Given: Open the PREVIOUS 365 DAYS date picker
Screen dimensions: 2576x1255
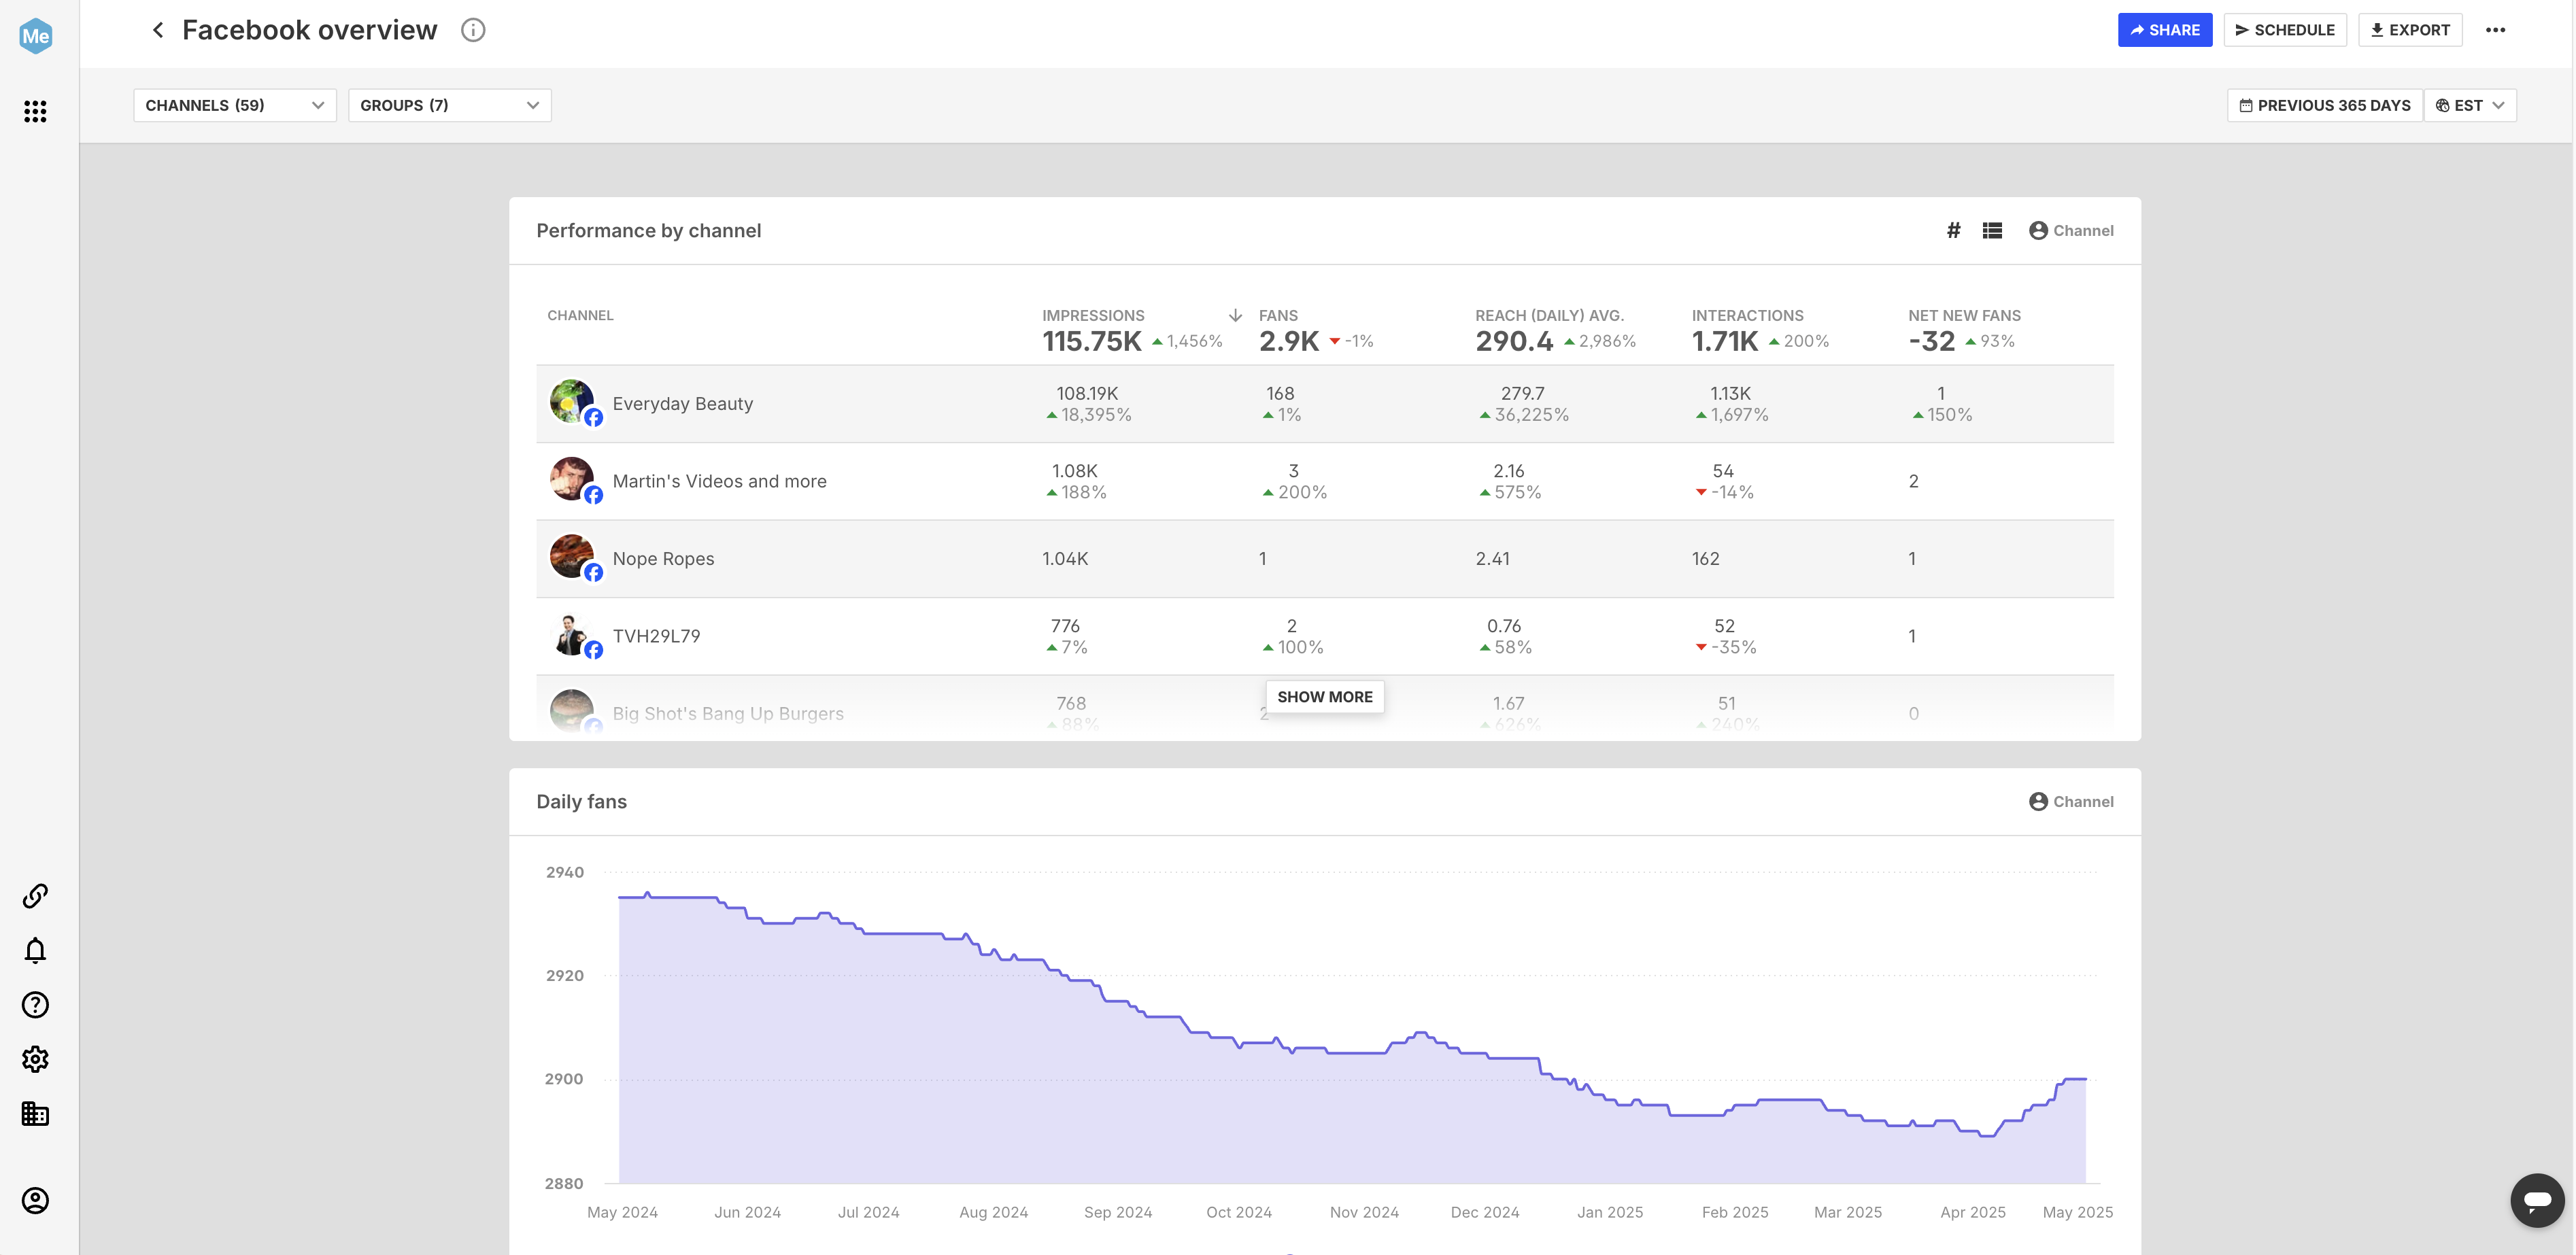Looking at the screenshot, I should [2324, 105].
